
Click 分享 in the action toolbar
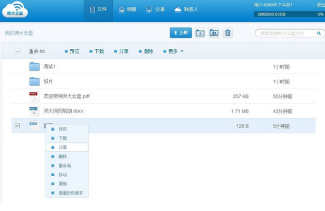[121, 51]
